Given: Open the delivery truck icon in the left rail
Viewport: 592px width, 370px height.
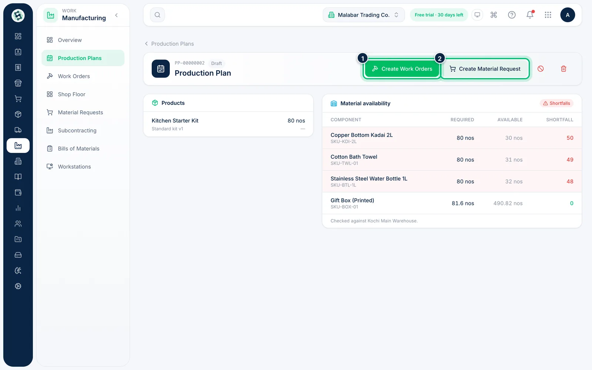Looking at the screenshot, I should 18,130.
